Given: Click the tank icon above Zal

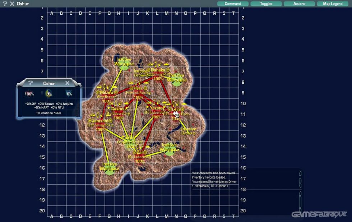Looking at the screenshot, I should tap(148, 147).
